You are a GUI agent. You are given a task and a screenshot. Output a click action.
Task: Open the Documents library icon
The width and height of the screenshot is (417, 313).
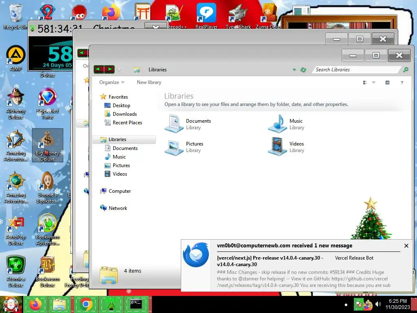click(188, 123)
